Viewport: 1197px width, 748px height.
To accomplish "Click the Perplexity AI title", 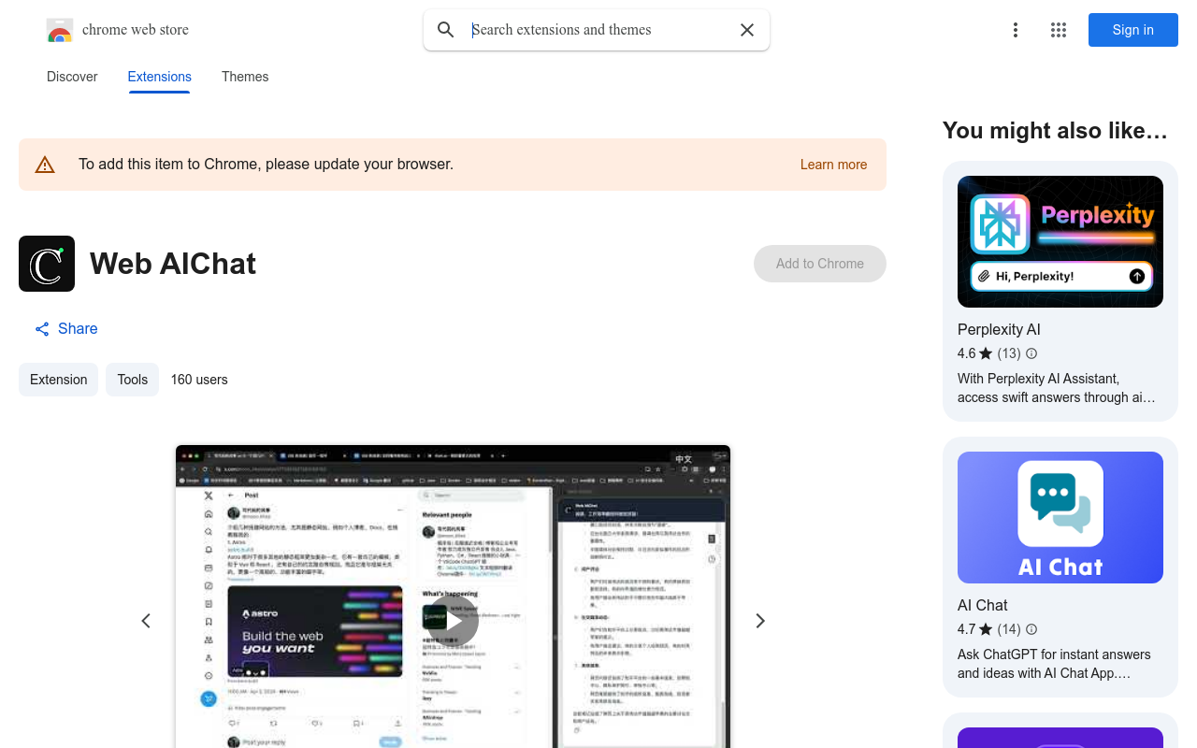I will pos(999,329).
